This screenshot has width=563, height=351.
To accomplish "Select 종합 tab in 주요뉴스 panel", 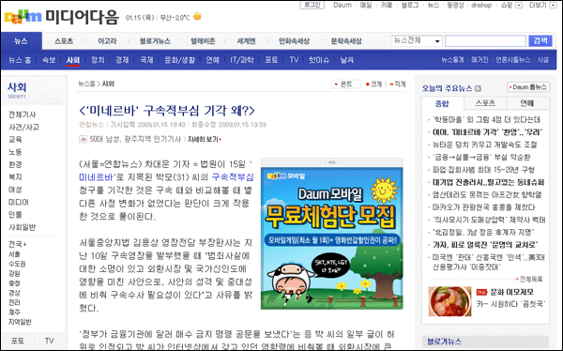I will pos(442,103).
